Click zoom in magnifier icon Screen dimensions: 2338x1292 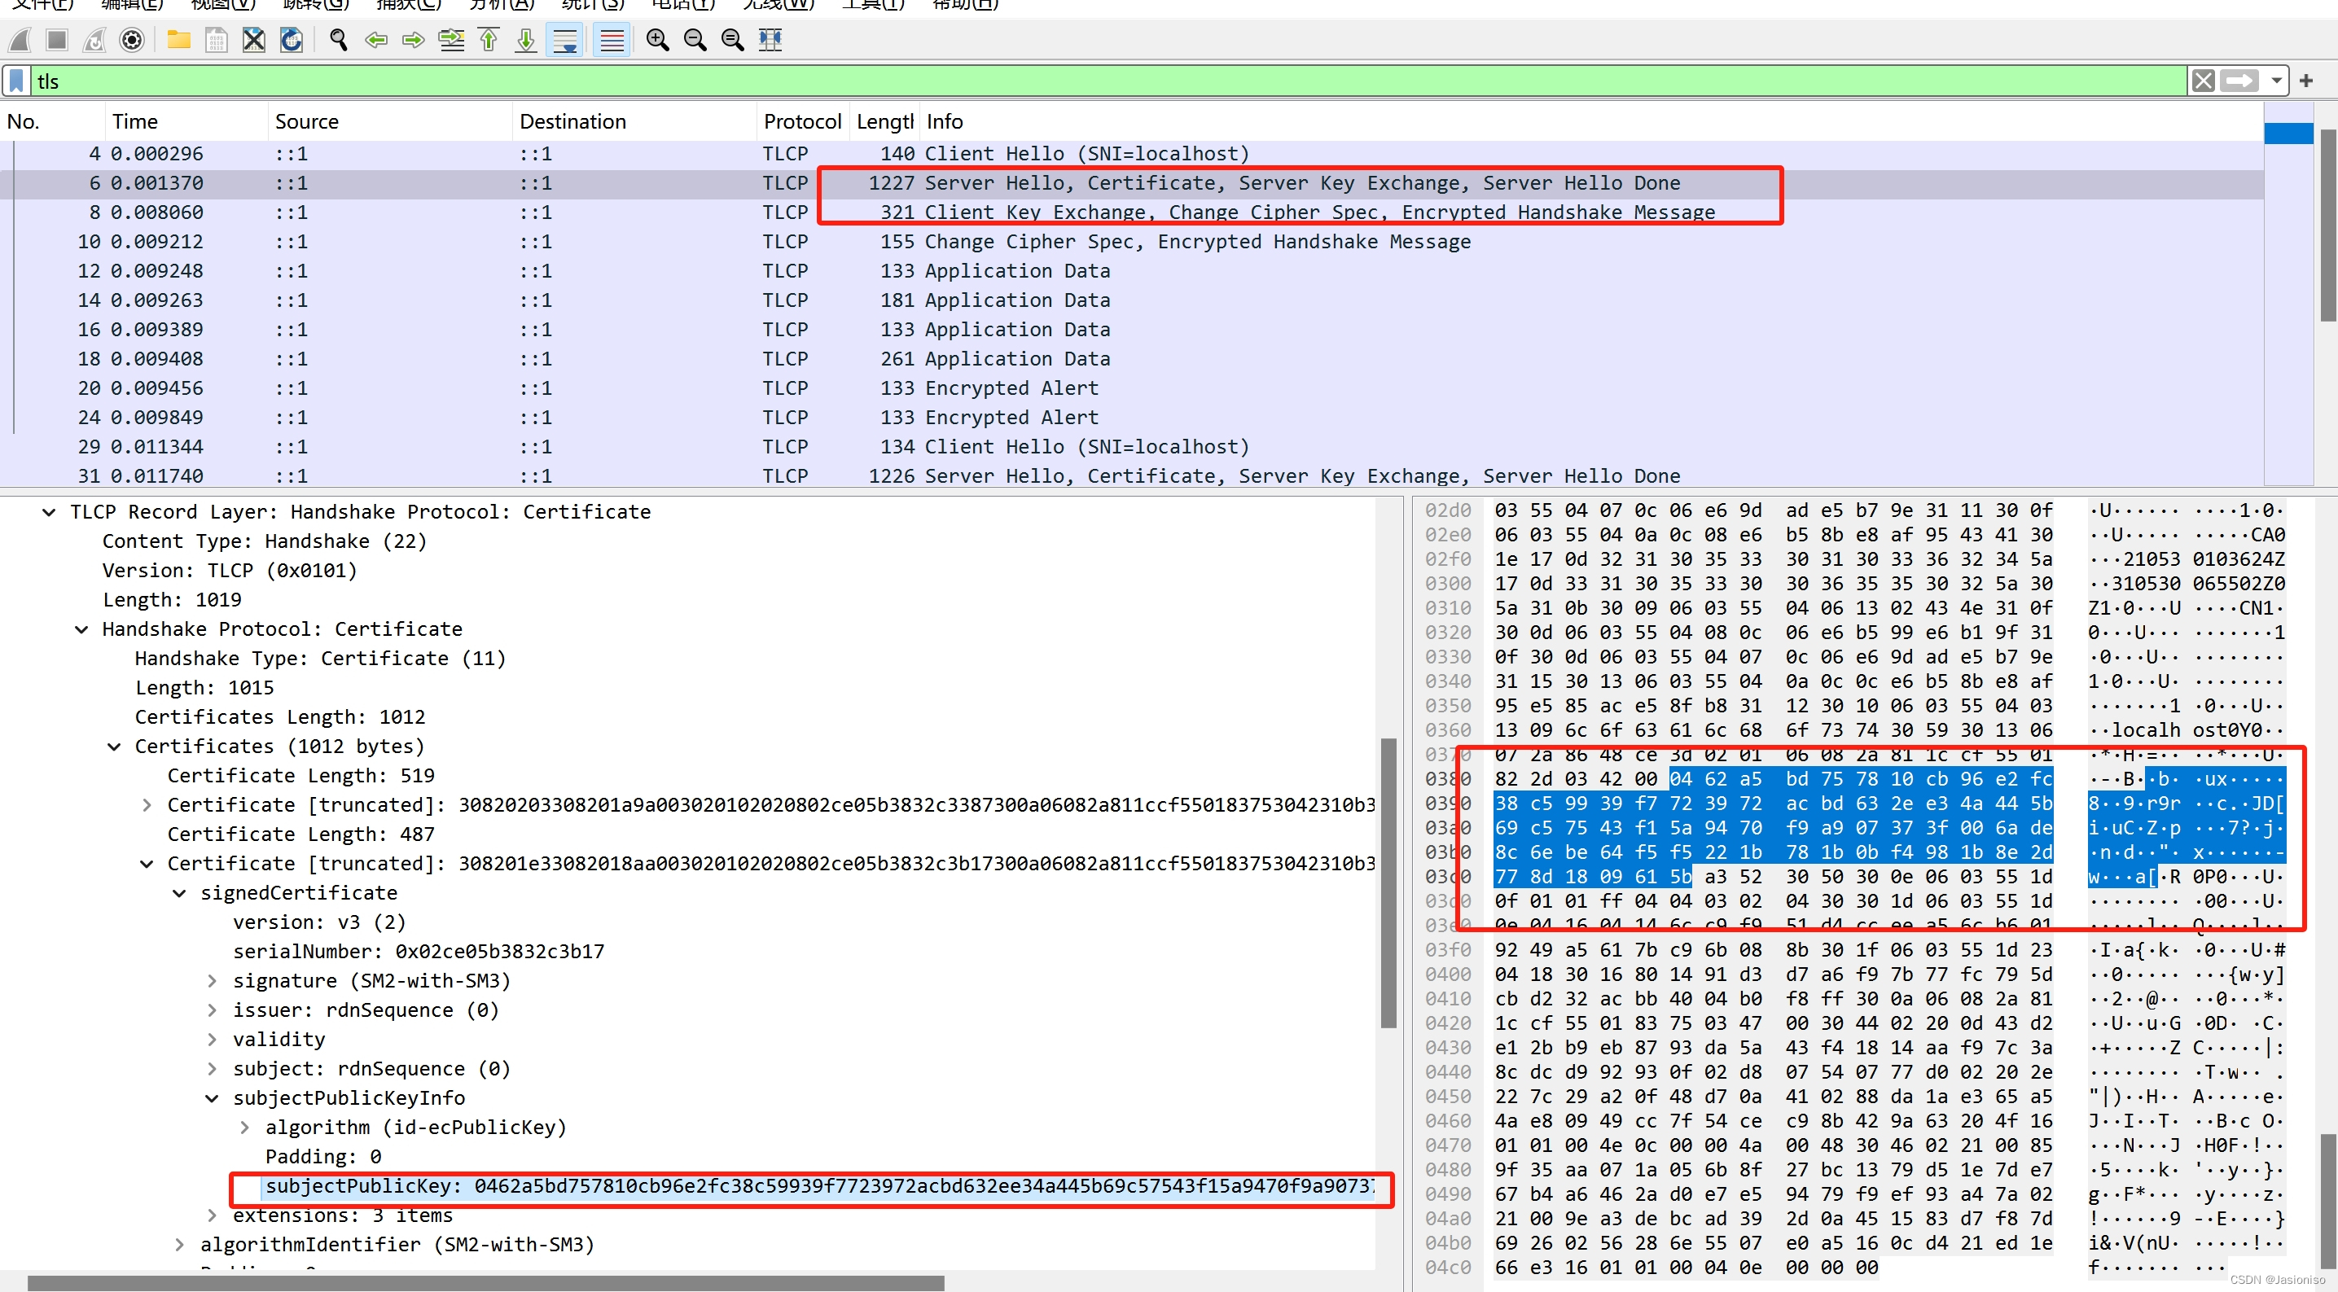point(657,40)
